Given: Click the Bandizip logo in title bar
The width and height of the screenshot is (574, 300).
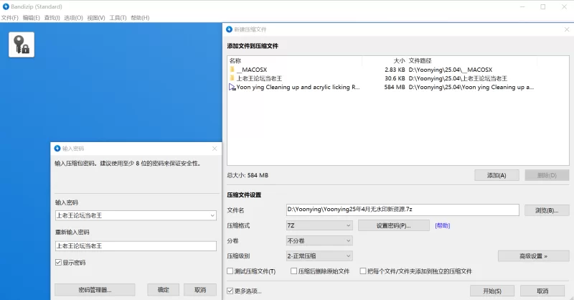Looking at the screenshot, I should pyautogui.click(x=6, y=6).
